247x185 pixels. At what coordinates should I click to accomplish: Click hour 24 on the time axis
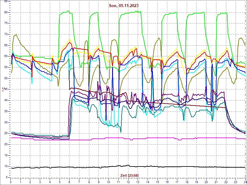click(245, 182)
